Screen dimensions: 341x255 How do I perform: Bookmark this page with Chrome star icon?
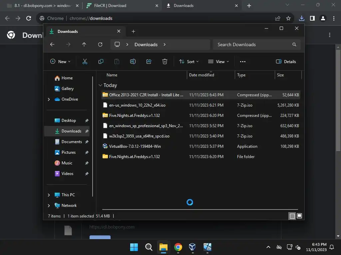click(288, 18)
